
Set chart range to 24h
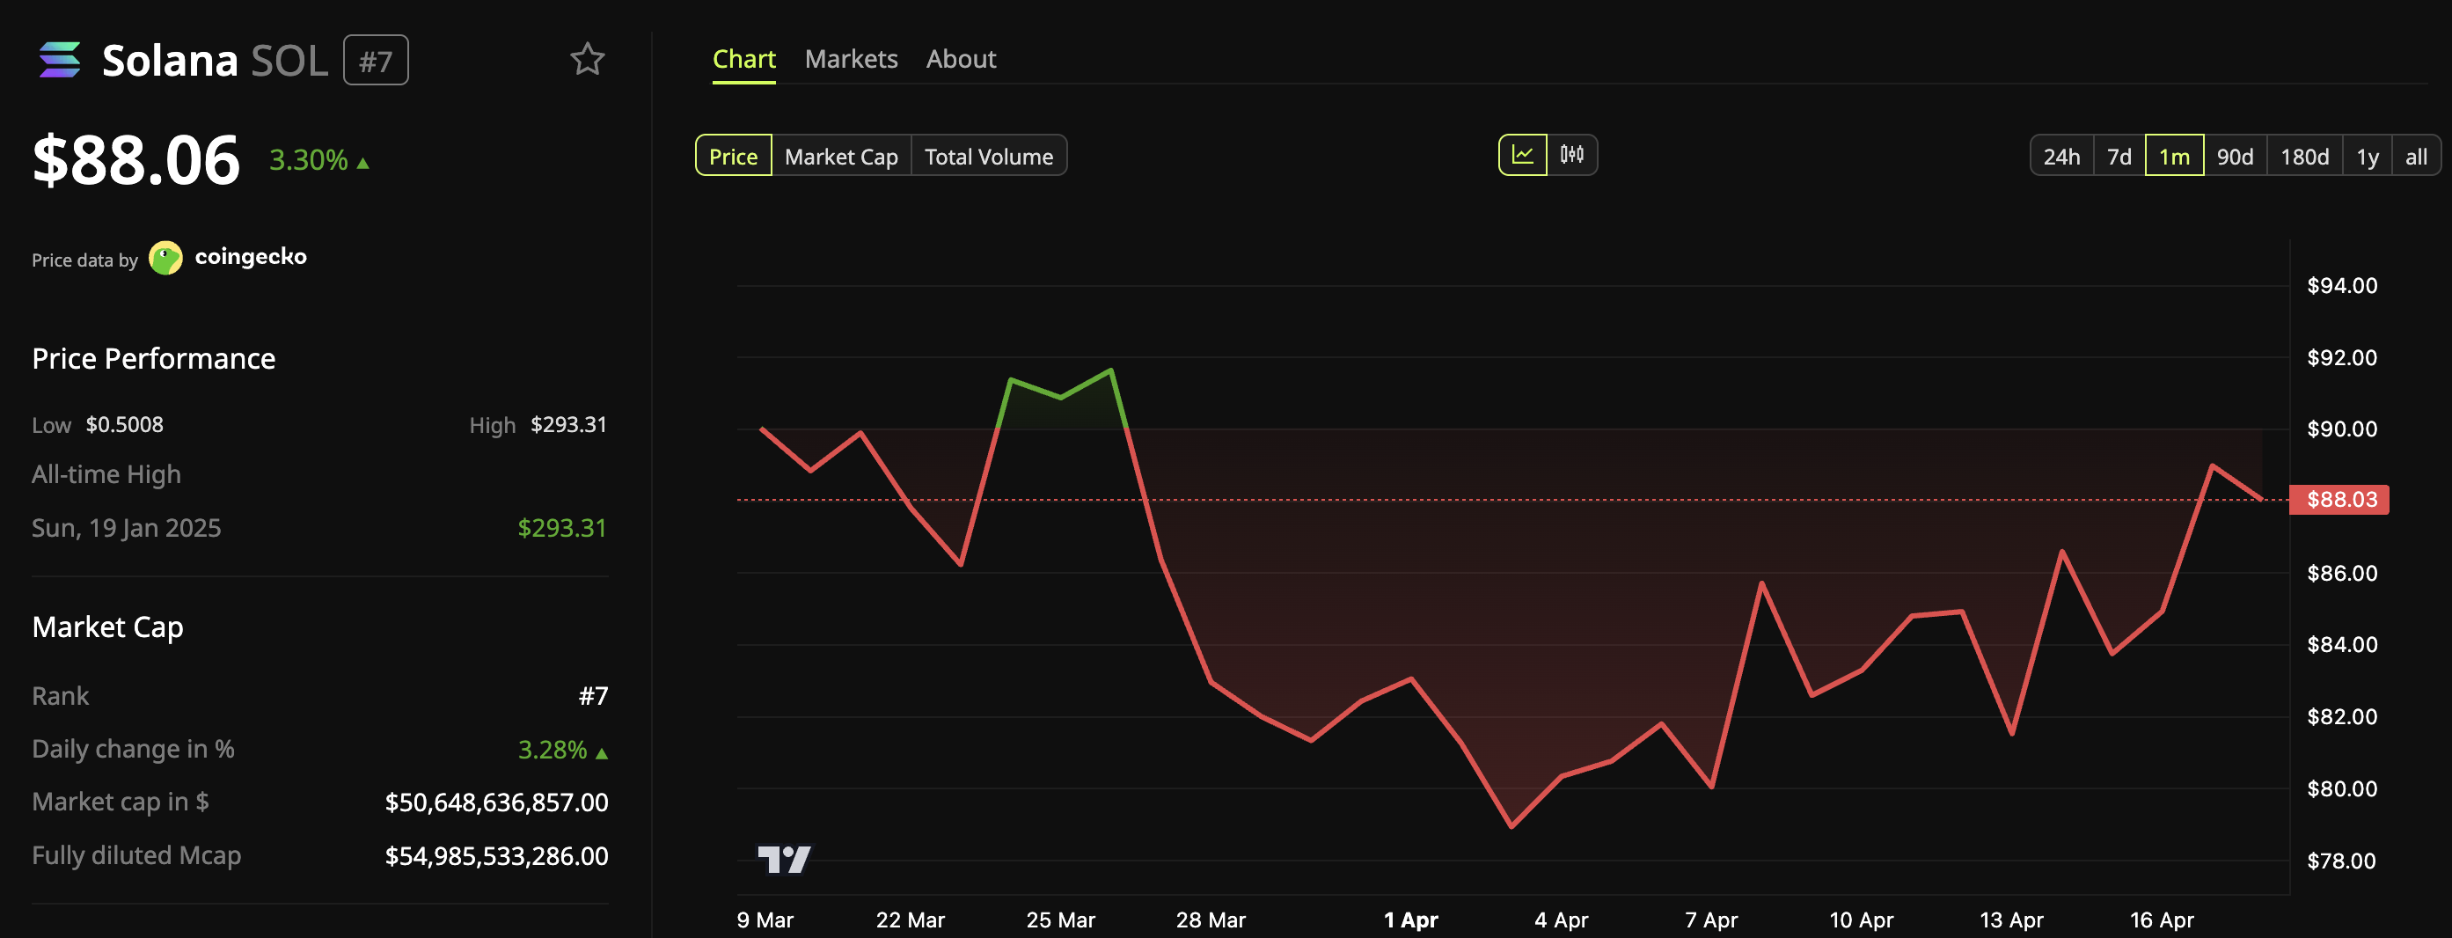[2061, 156]
